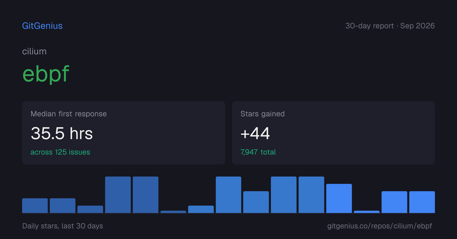Click the +44 stars value
Image resolution: width=457 pixels, height=239 pixels.
pos(255,133)
